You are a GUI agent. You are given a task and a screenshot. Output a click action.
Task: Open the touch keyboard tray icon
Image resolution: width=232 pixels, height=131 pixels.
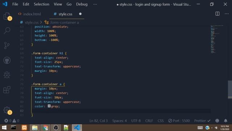pos(200,128)
